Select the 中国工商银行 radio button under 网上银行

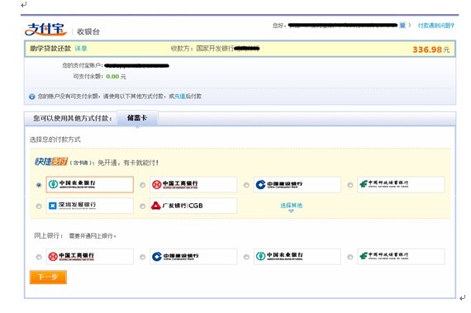click(x=39, y=257)
